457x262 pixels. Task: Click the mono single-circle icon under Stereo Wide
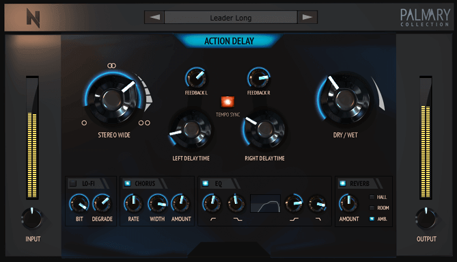pyautogui.click(x=84, y=123)
